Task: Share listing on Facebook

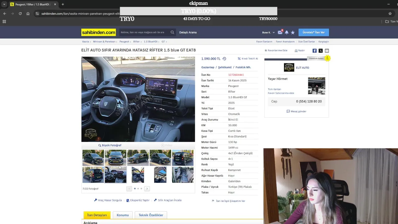Action: pos(314,51)
